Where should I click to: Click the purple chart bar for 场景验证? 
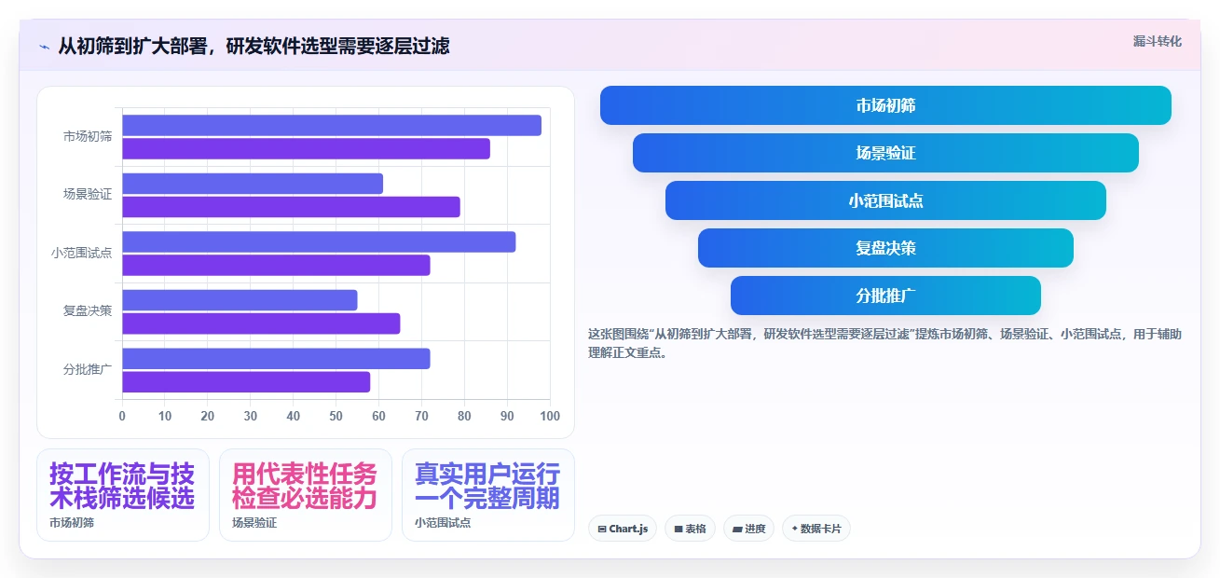[291, 207]
